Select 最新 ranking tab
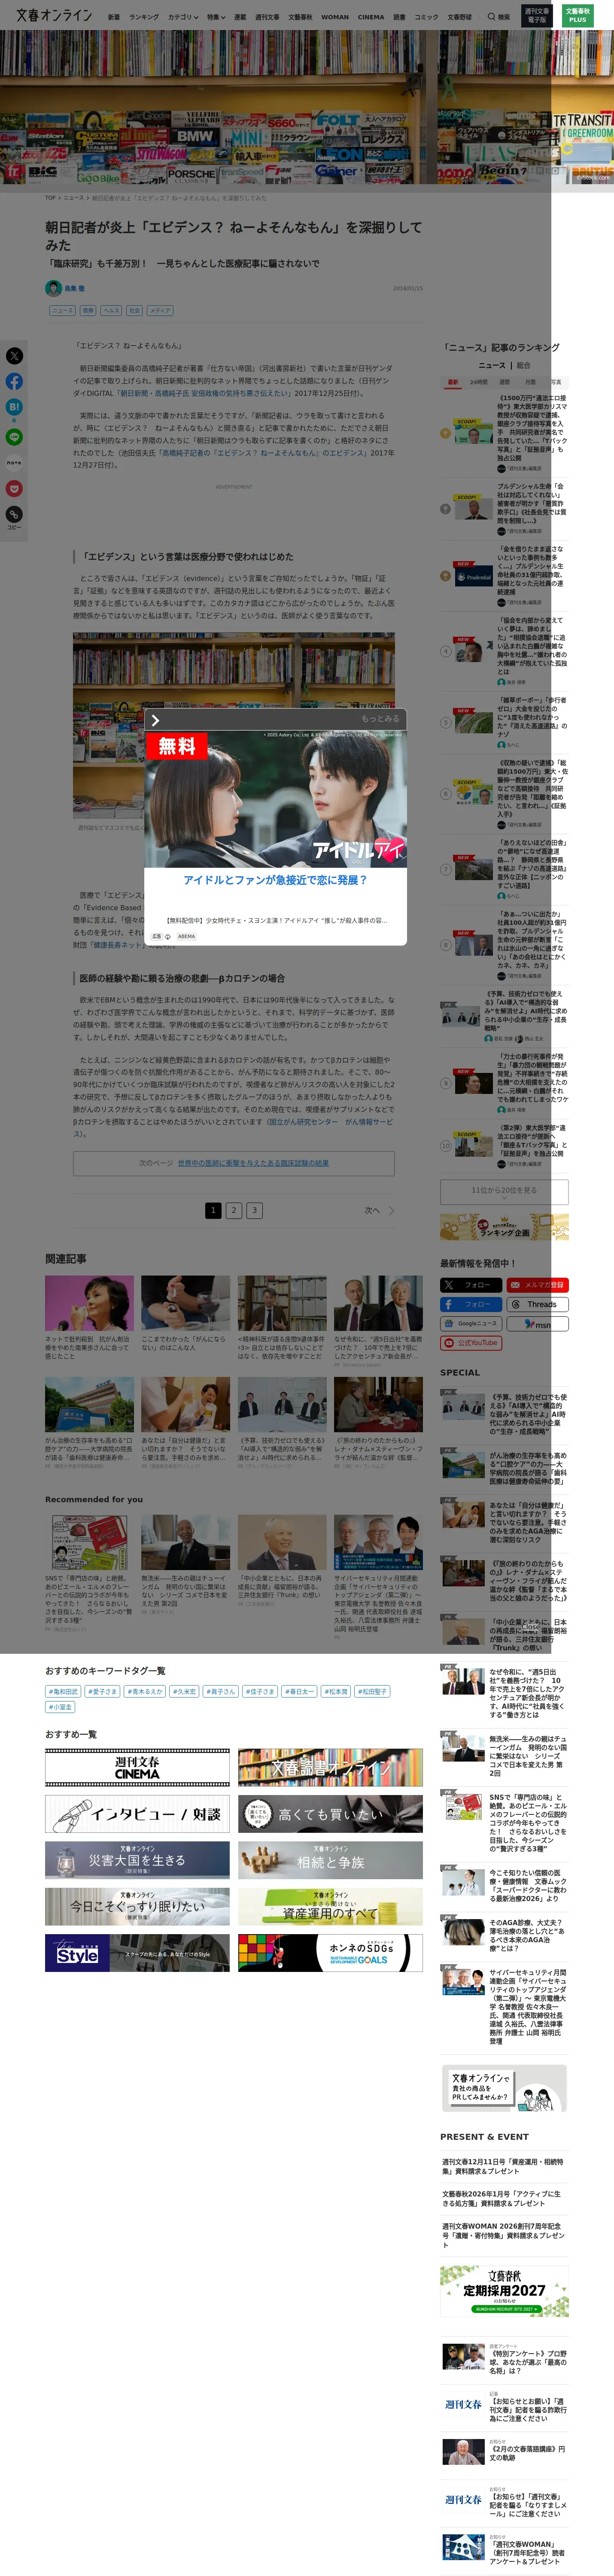 pyautogui.click(x=453, y=382)
